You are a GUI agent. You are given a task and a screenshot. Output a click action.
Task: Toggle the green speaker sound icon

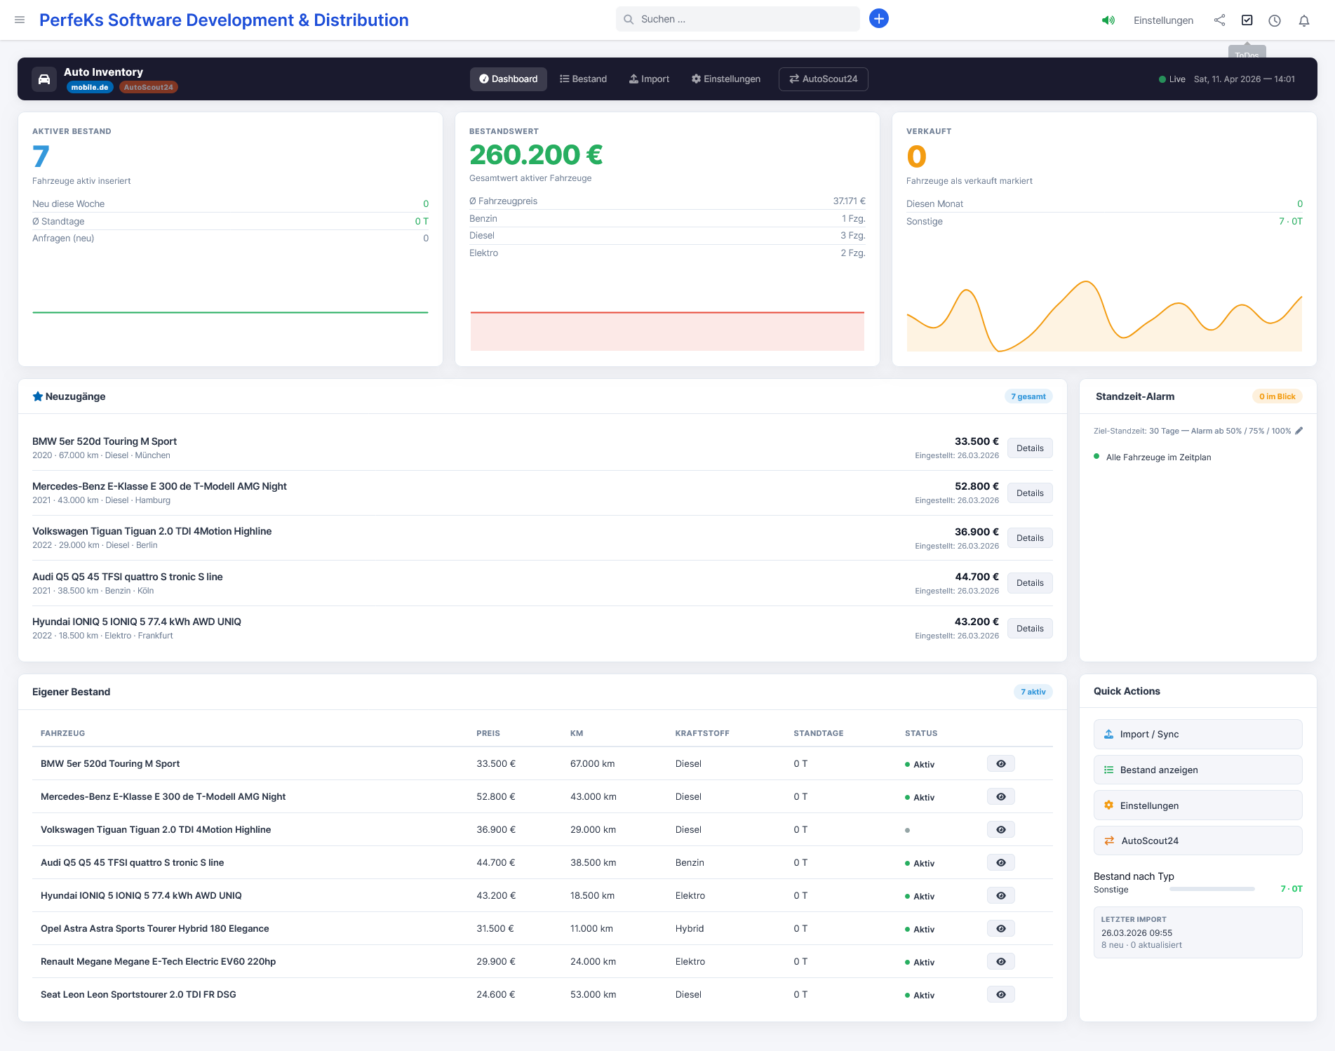(1108, 20)
